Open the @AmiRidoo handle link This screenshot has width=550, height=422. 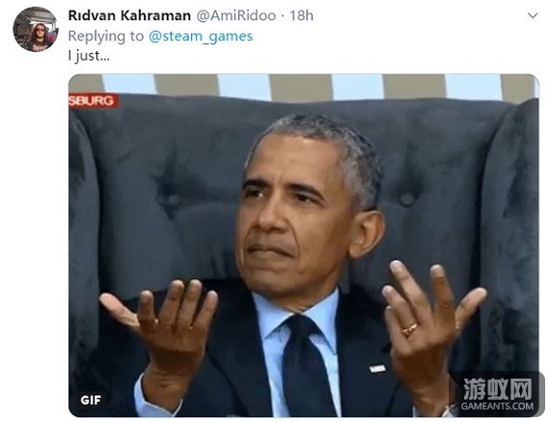tap(236, 15)
